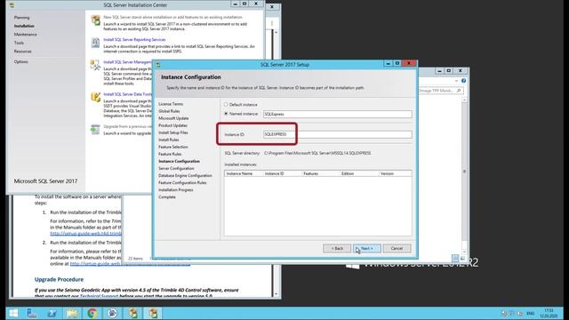The height and width of the screenshot is (320, 569).
Task: Click the Feature Configuration Rules step
Action: (182, 183)
